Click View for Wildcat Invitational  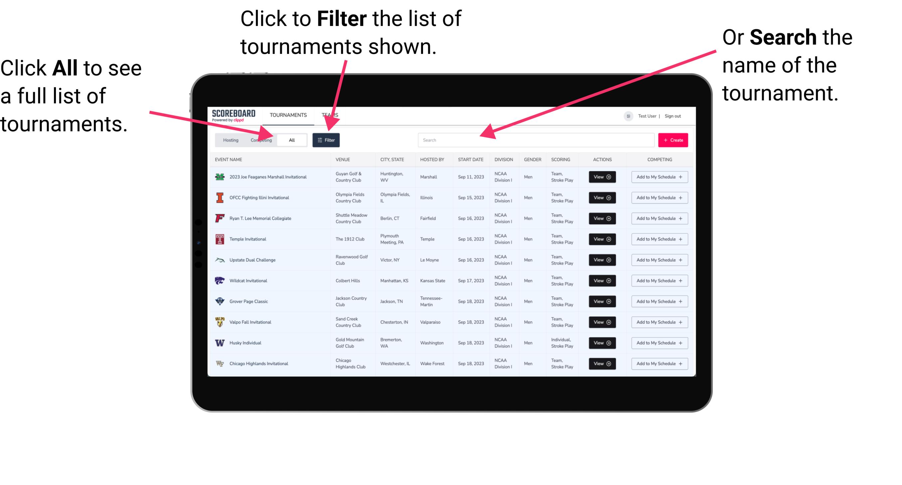tap(601, 281)
